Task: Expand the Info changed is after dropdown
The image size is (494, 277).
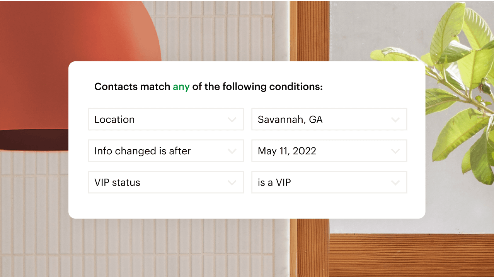Action: click(x=165, y=151)
